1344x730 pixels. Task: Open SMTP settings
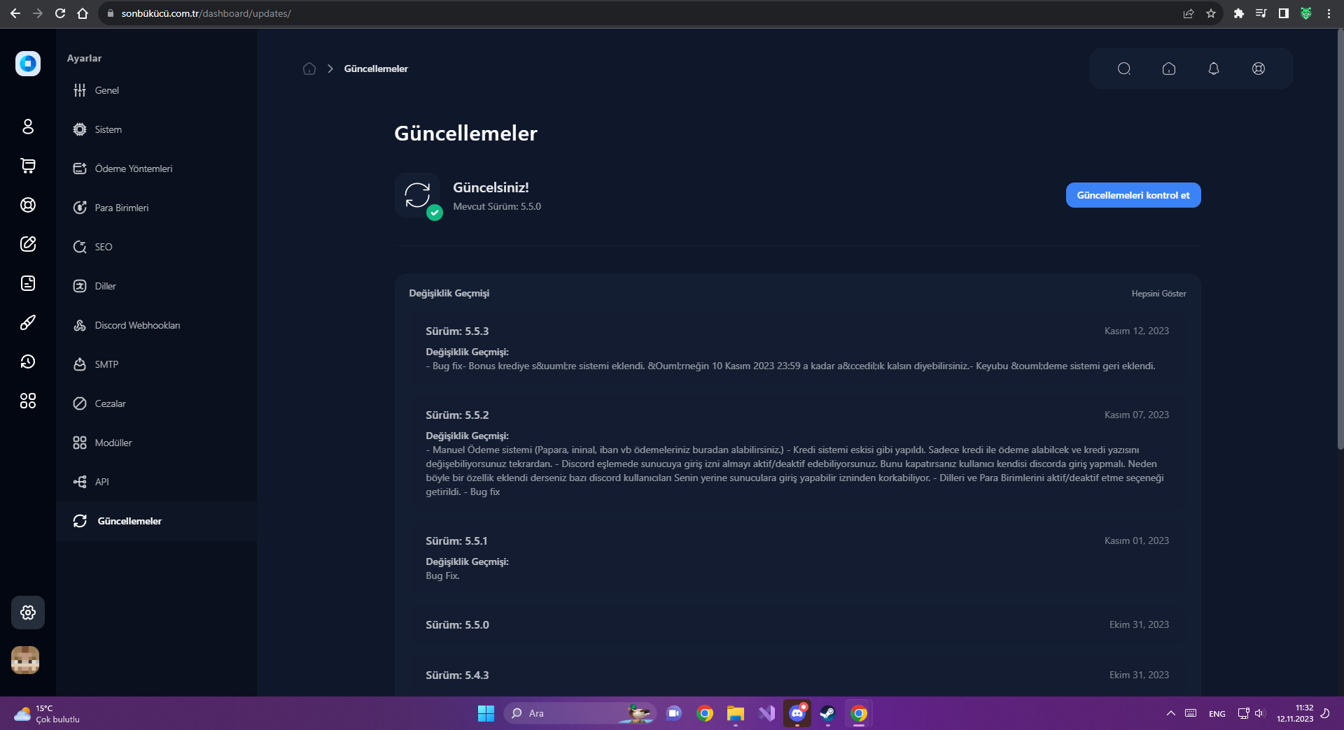156,364
